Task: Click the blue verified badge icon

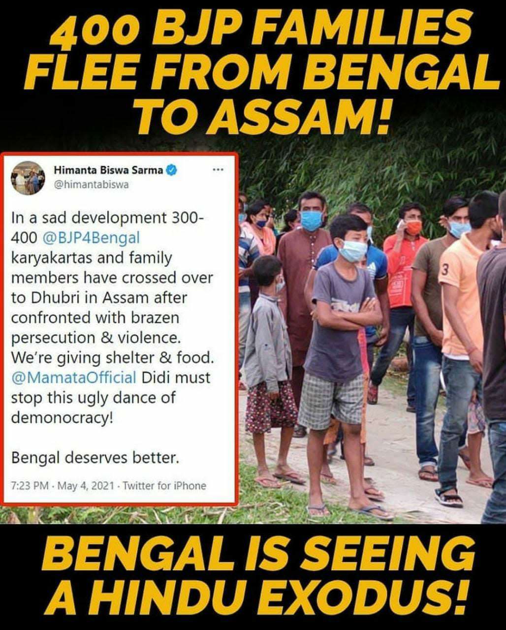Action: click(172, 170)
